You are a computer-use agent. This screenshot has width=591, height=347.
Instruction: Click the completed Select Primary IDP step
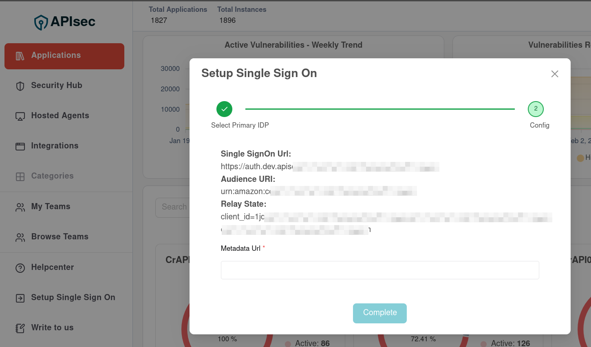tap(224, 109)
